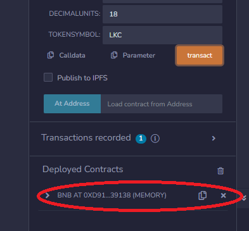Edit the TOKENSYMBOL field showing LKC
The width and height of the screenshot is (249, 231).
pos(162,35)
